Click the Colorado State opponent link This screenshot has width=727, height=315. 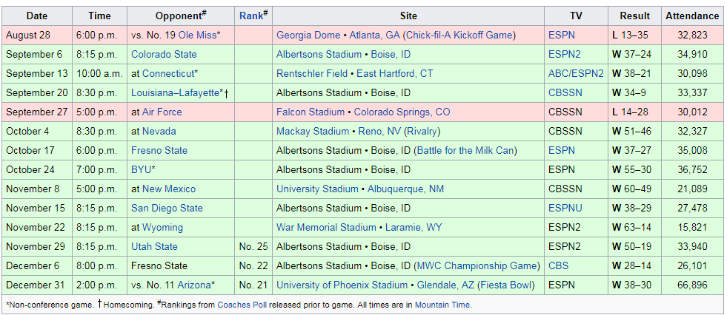164,54
